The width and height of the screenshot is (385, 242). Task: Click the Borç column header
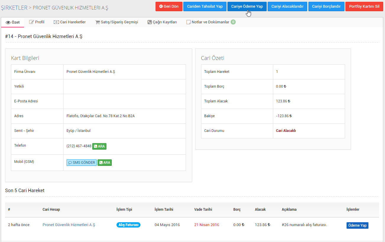[237, 210]
